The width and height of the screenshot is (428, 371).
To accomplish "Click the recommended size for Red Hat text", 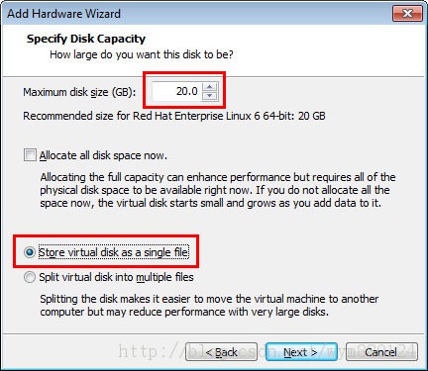I will click(174, 116).
